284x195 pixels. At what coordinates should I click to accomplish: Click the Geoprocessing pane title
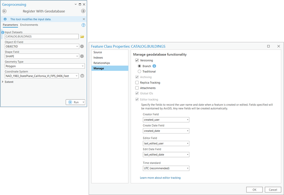tap(14, 4)
